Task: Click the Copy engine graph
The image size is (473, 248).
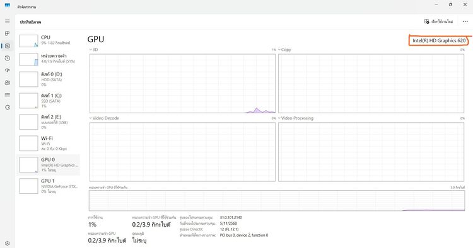Action: (371, 84)
